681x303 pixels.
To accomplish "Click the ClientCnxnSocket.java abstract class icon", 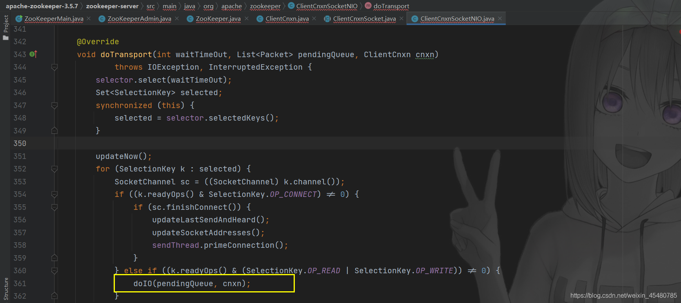I will point(327,18).
